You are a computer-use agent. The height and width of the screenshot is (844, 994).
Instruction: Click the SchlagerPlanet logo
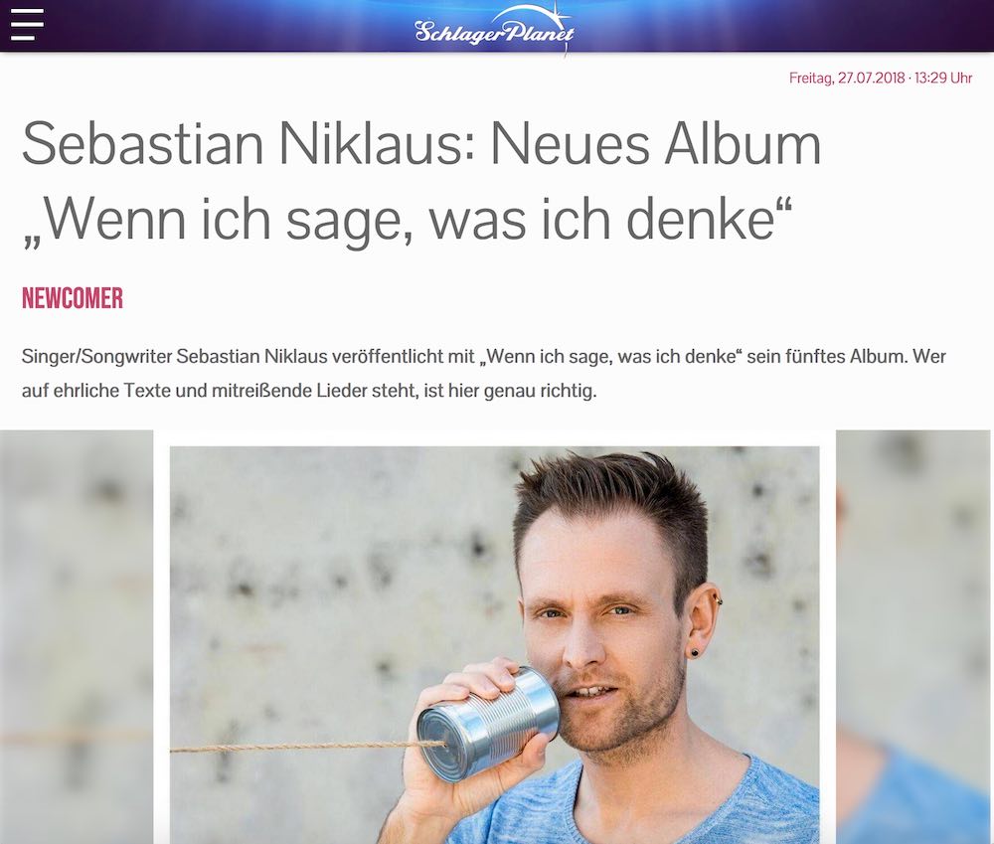coord(494,29)
